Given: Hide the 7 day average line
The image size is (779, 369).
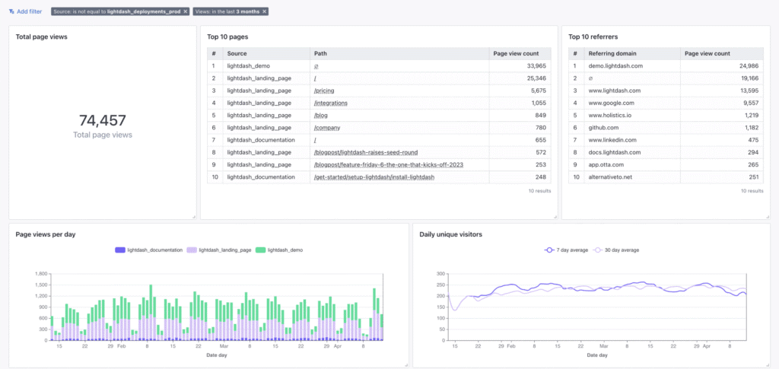Looking at the screenshot, I should click(x=567, y=250).
